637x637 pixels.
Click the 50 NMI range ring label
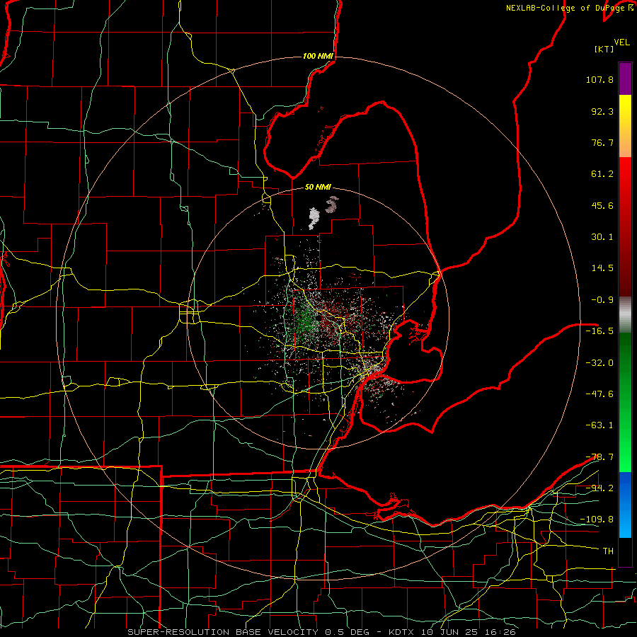click(x=318, y=187)
